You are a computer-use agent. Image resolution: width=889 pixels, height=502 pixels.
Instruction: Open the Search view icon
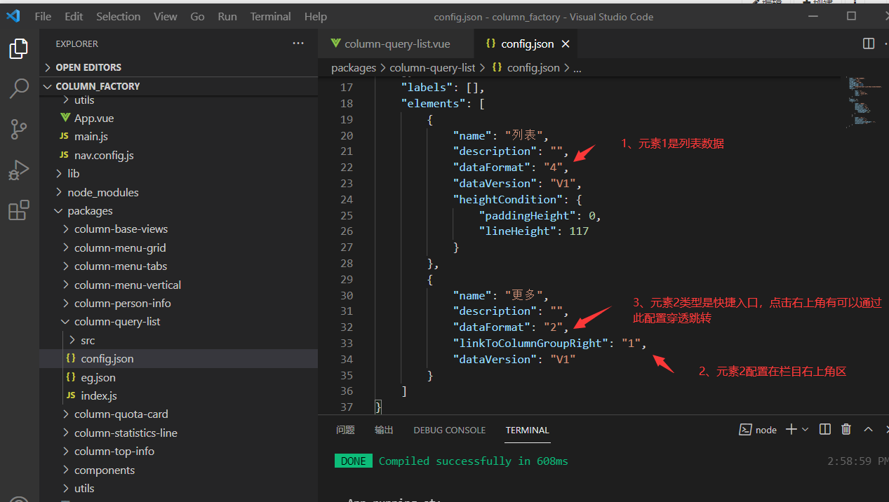[19, 88]
